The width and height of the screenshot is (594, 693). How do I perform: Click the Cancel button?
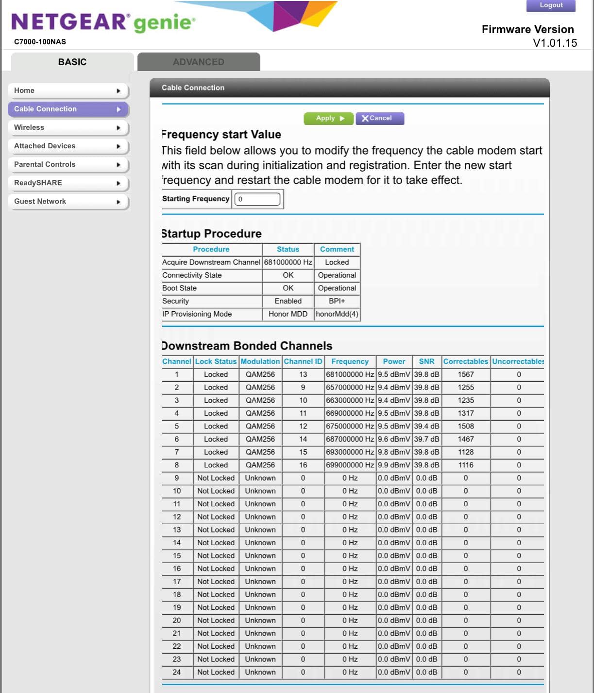pyautogui.click(x=379, y=118)
